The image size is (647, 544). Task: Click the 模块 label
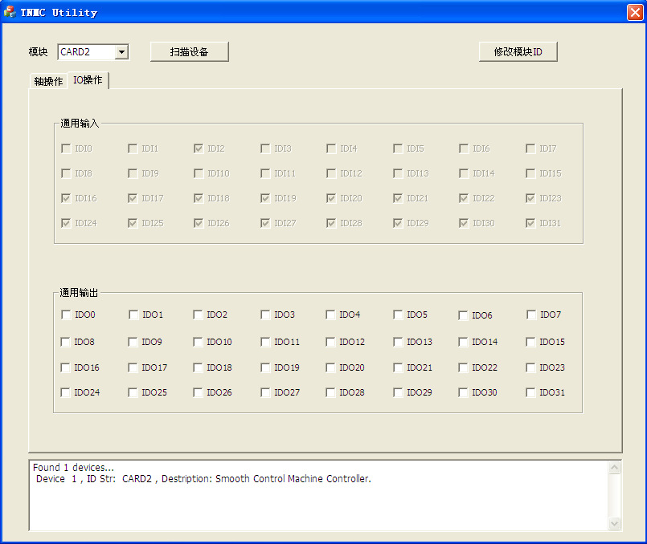(x=38, y=52)
